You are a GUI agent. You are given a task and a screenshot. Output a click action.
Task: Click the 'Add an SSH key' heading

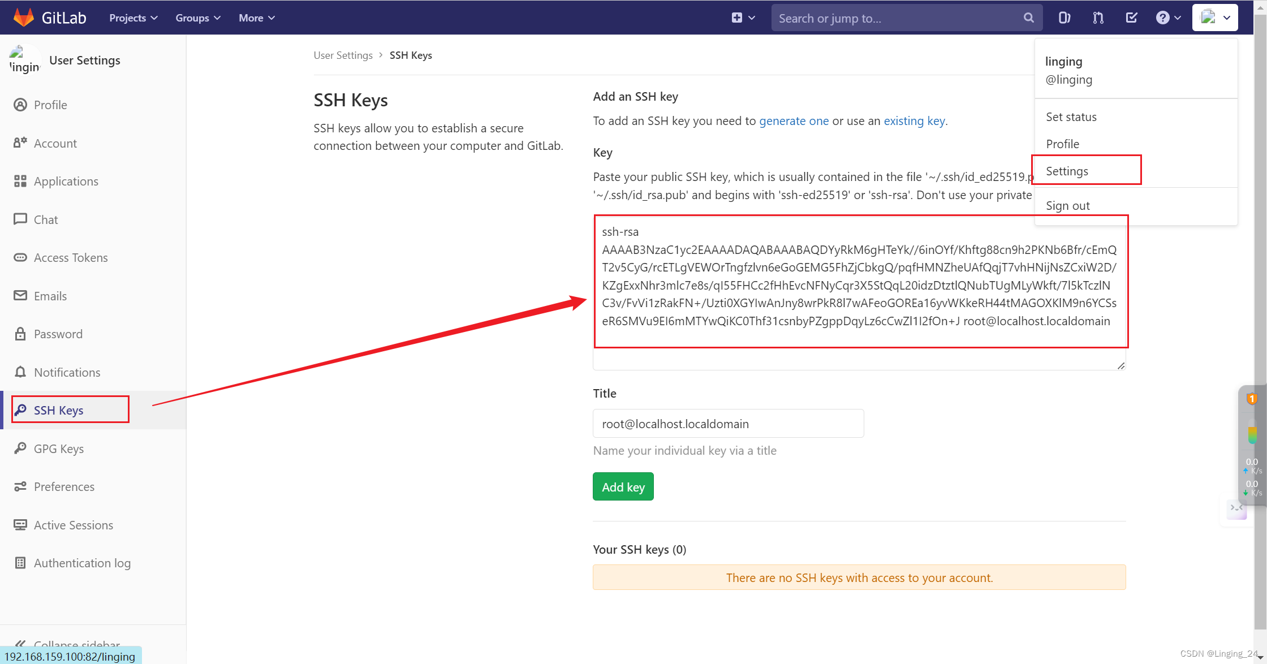(x=636, y=96)
